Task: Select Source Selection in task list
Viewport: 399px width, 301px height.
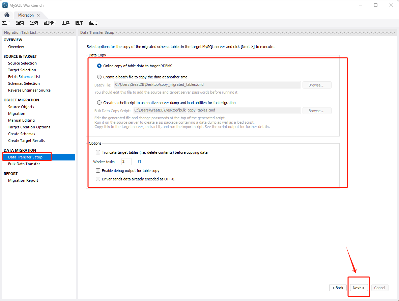Action: pyautogui.click(x=22, y=63)
